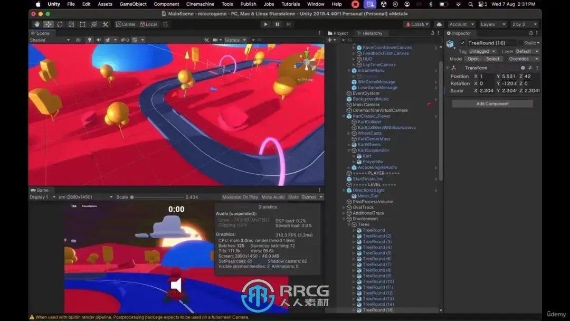
Task: Lock the Inspector panel
Action: 531,33
